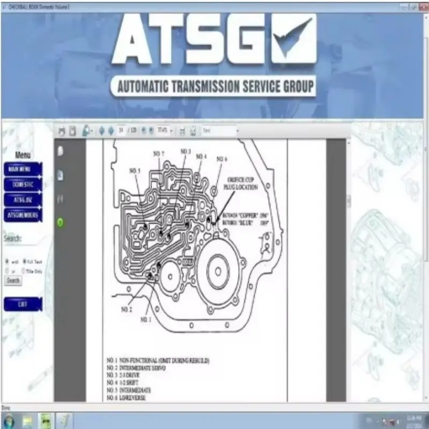Open the ATSG.BIZ link button

pos(23,199)
